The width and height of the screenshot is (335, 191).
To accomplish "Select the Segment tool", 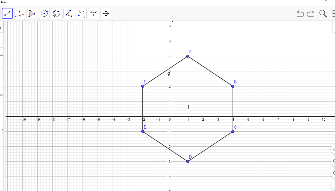I will pyautogui.click(x=7, y=13).
